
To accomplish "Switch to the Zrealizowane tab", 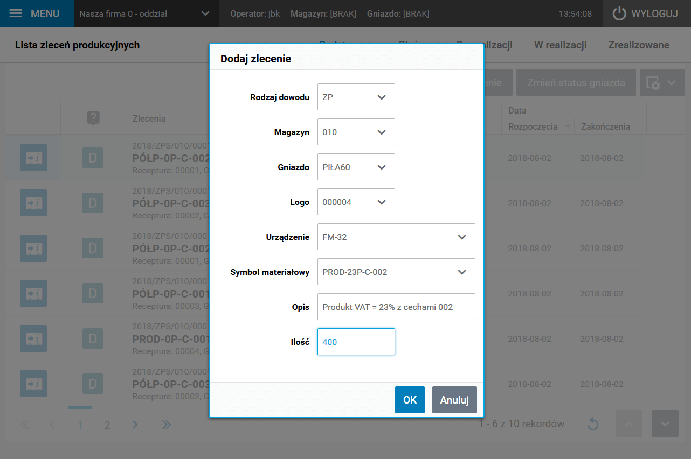I will pyautogui.click(x=638, y=45).
